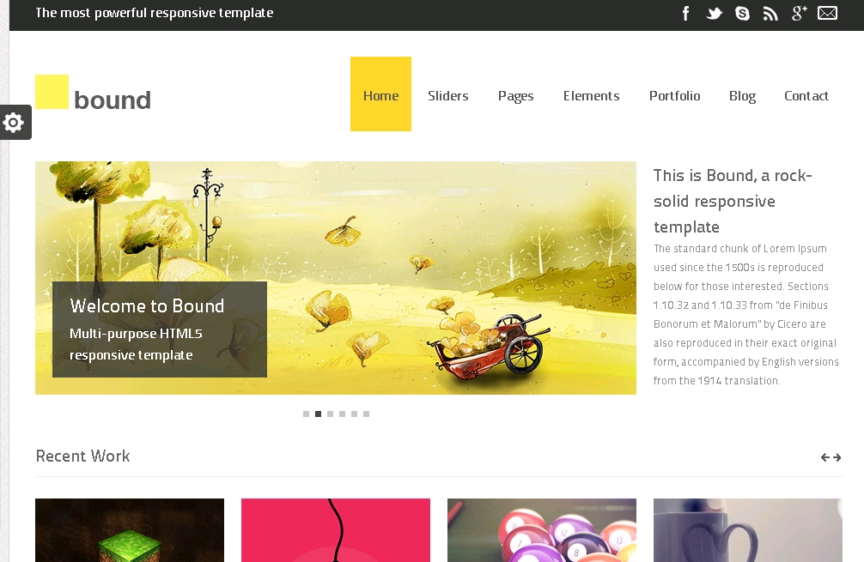Navigate to the Contact page

tap(806, 96)
